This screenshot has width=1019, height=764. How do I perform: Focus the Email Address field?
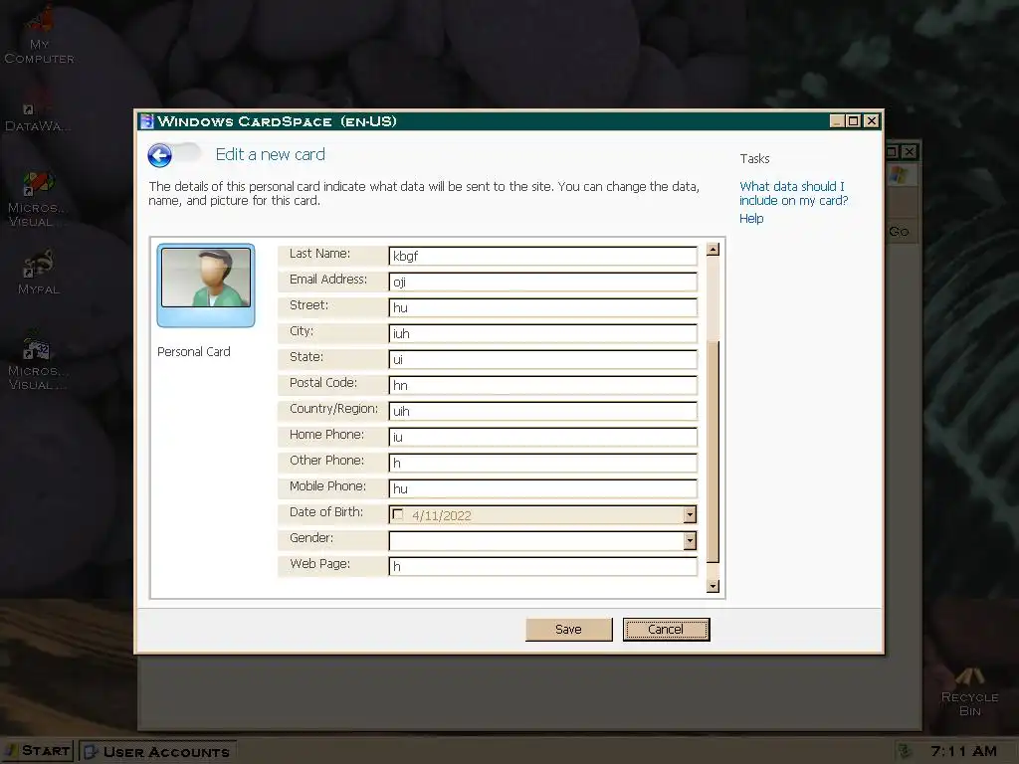pos(542,282)
